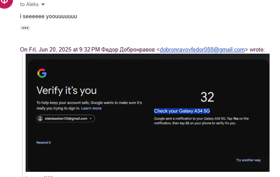Click the 'Learn more' link
The height and width of the screenshot is (177, 280).
coord(91,108)
